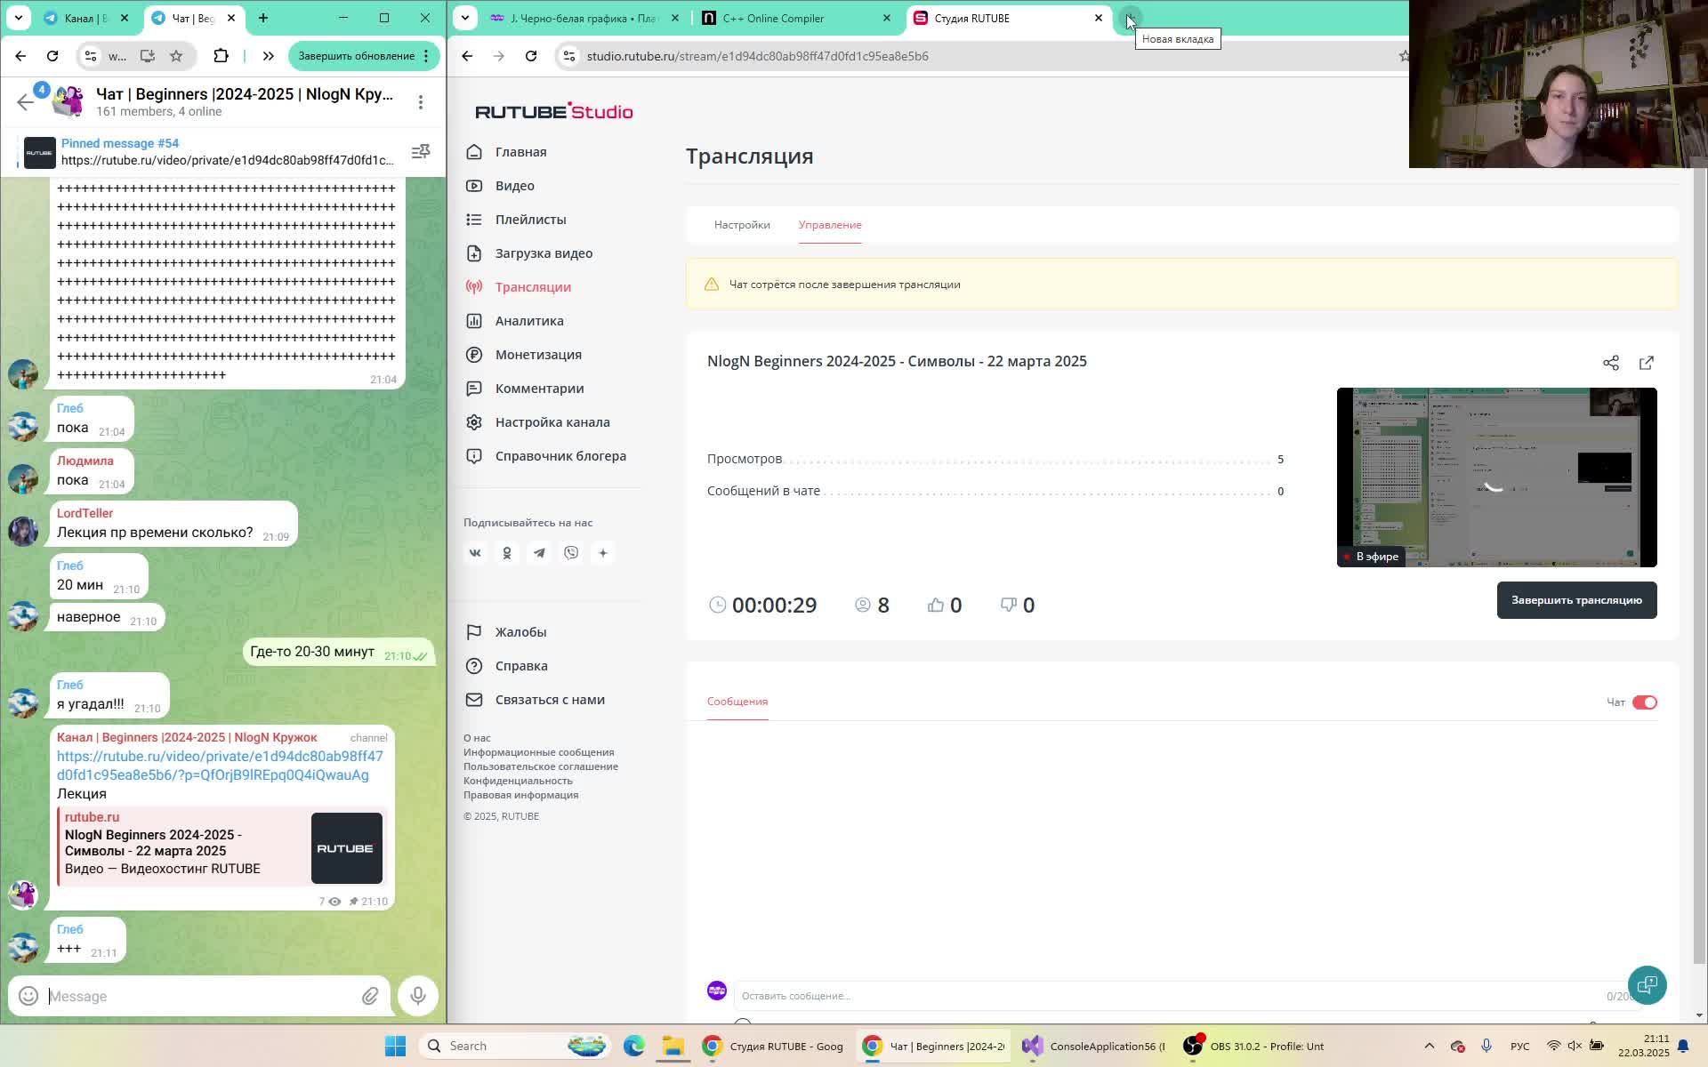Image resolution: width=1708 pixels, height=1067 pixels.
Task: Open Telegram chat three-dot menu
Action: [x=421, y=102]
